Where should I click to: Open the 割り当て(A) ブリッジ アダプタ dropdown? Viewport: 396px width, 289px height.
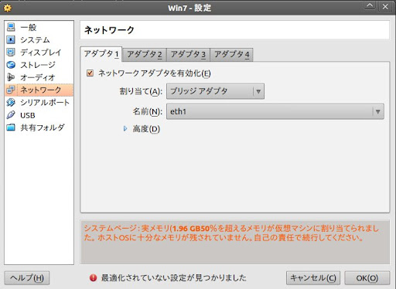click(x=215, y=91)
